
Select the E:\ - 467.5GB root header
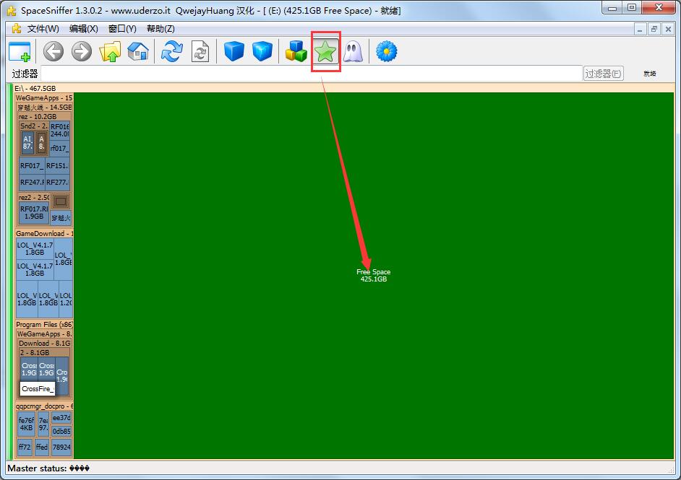tap(343, 88)
